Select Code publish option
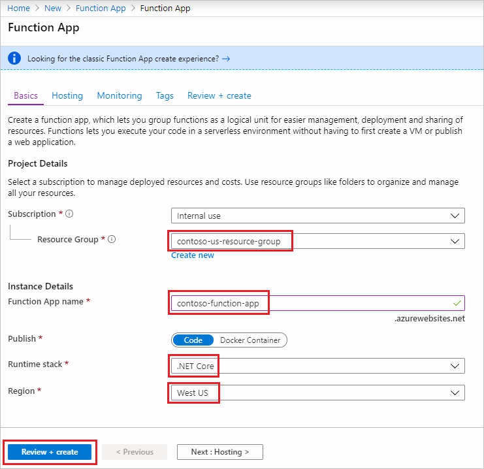Image resolution: width=484 pixels, height=469 pixels. pos(193,340)
